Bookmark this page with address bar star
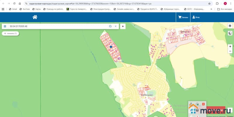 (209, 4)
